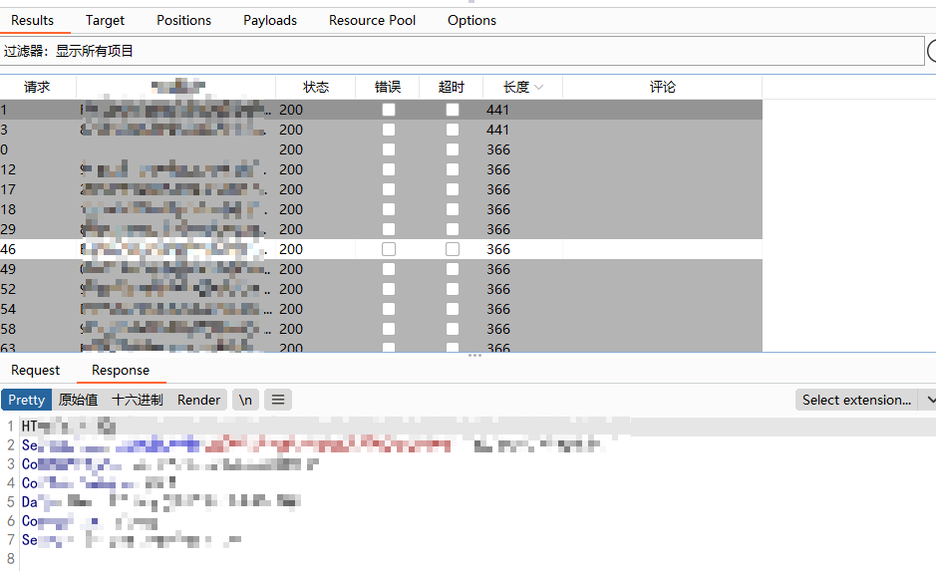Click the sort arrow in 长度 column
936x571 pixels.
(x=539, y=88)
